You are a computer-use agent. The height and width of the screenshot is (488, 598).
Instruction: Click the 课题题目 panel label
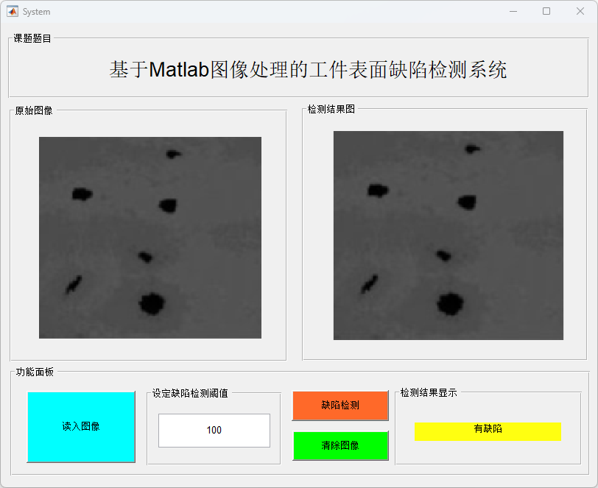click(32, 38)
